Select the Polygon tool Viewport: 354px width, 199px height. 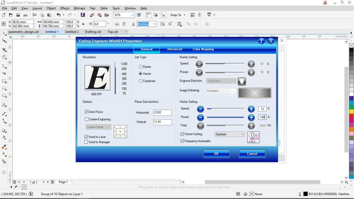[x=4, y=95]
